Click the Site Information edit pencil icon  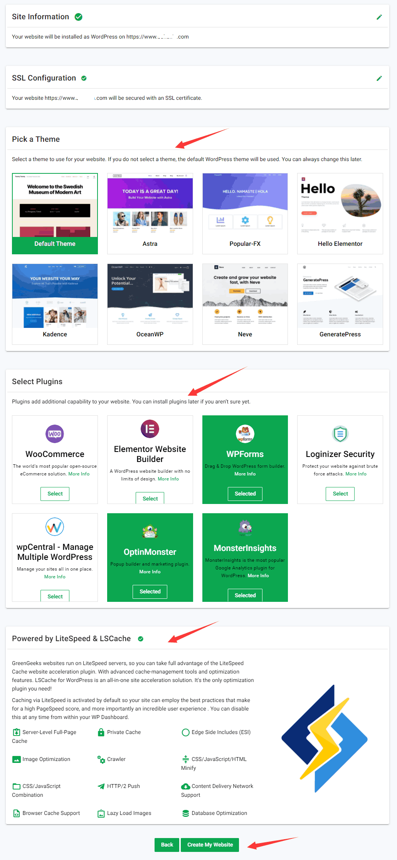click(379, 17)
